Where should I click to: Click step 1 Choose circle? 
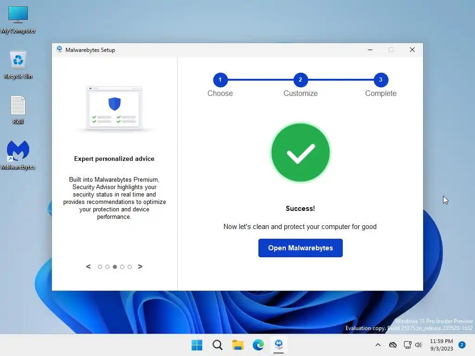click(x=220, y=80)
